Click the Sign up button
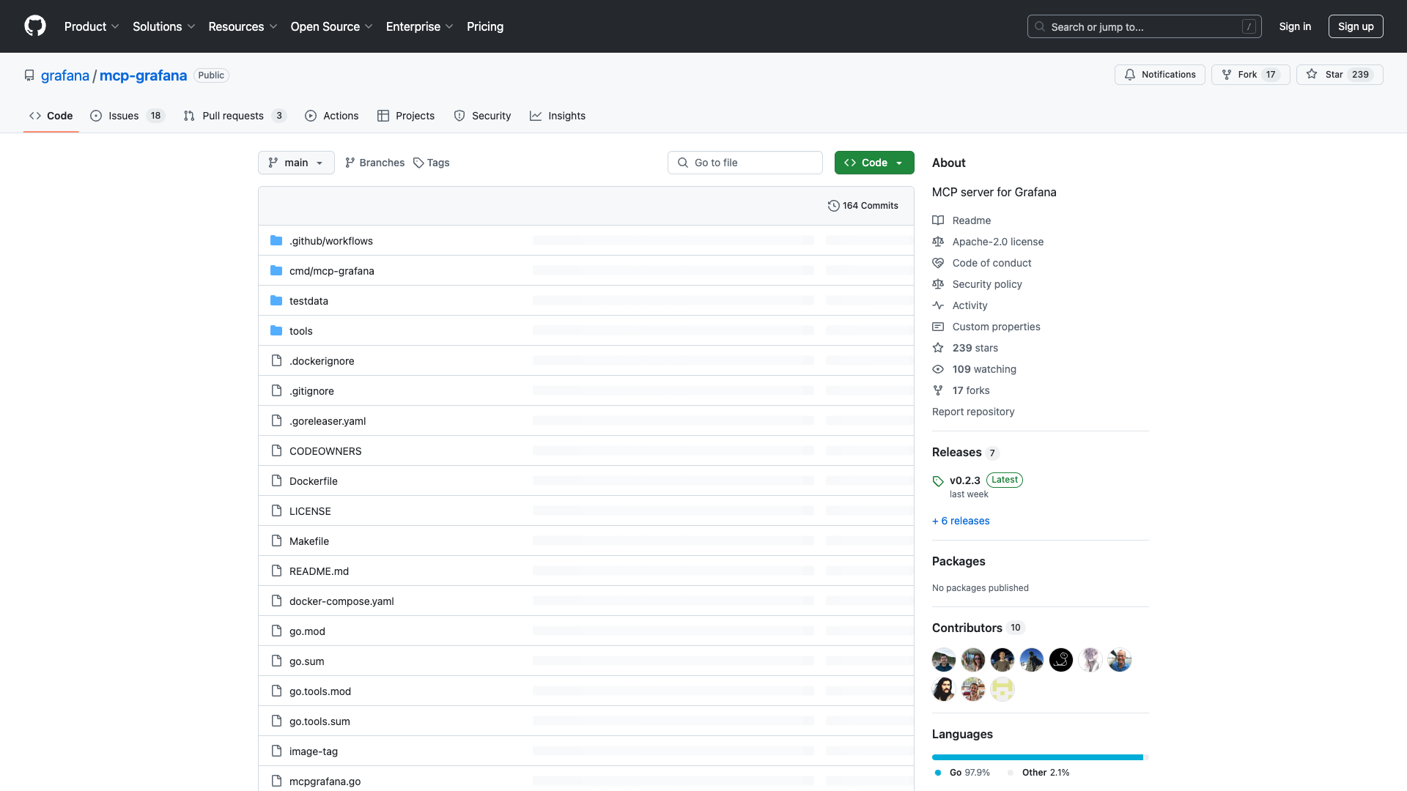 [x=1355, y=26]
